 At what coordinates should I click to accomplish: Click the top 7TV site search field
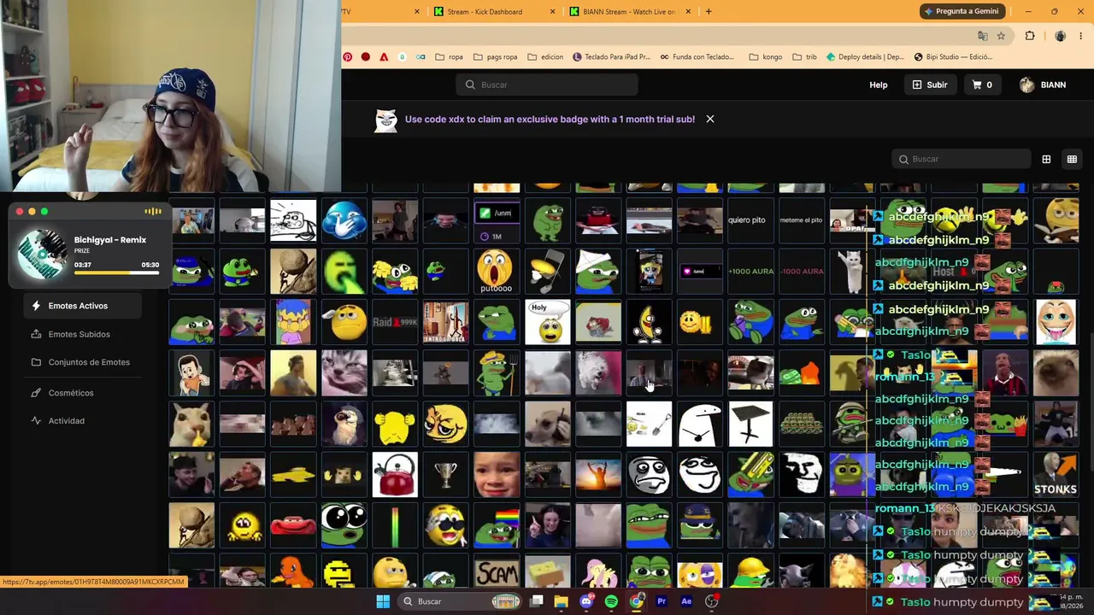click(547, 85)
